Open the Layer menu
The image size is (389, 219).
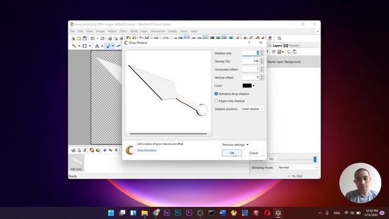[144, 31]
